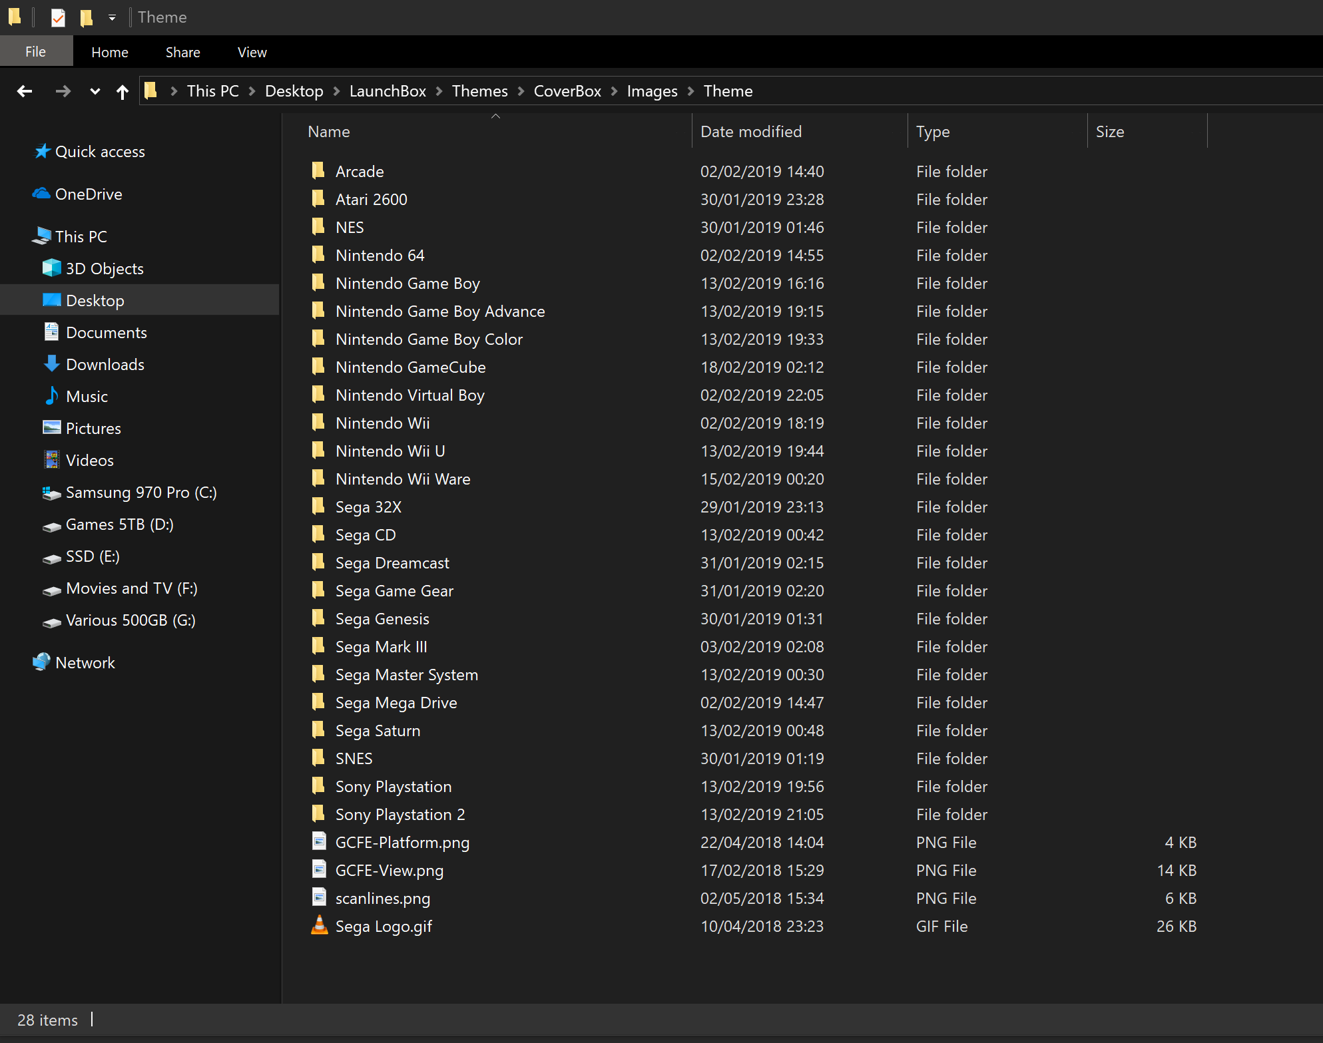The image size is (1323, 1043).
Task: Select the Sega Master System folder name
Action: [407, 675]
